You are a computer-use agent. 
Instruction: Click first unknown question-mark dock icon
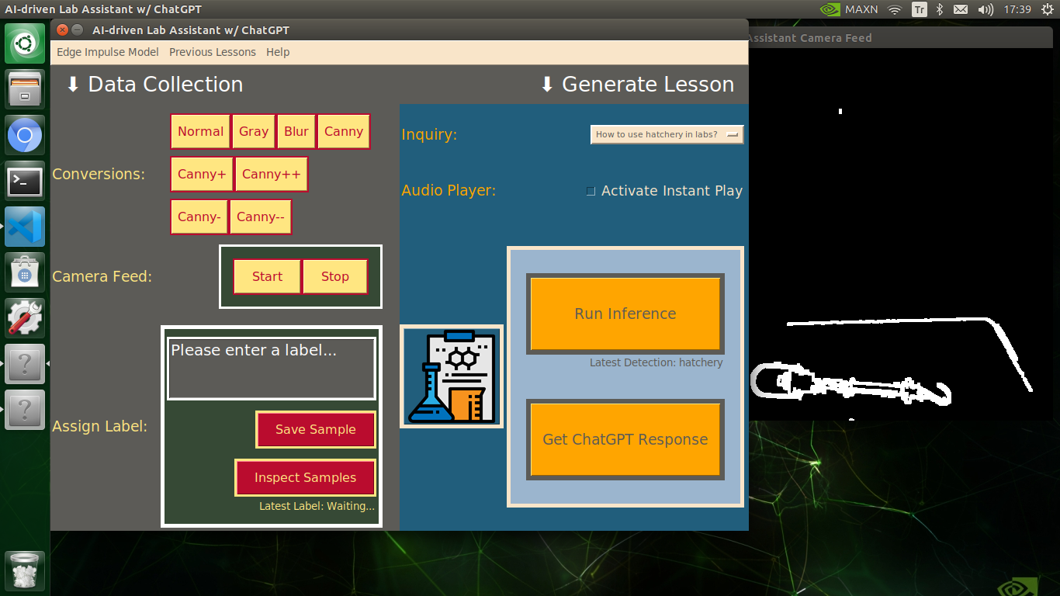tap(25, 364)
